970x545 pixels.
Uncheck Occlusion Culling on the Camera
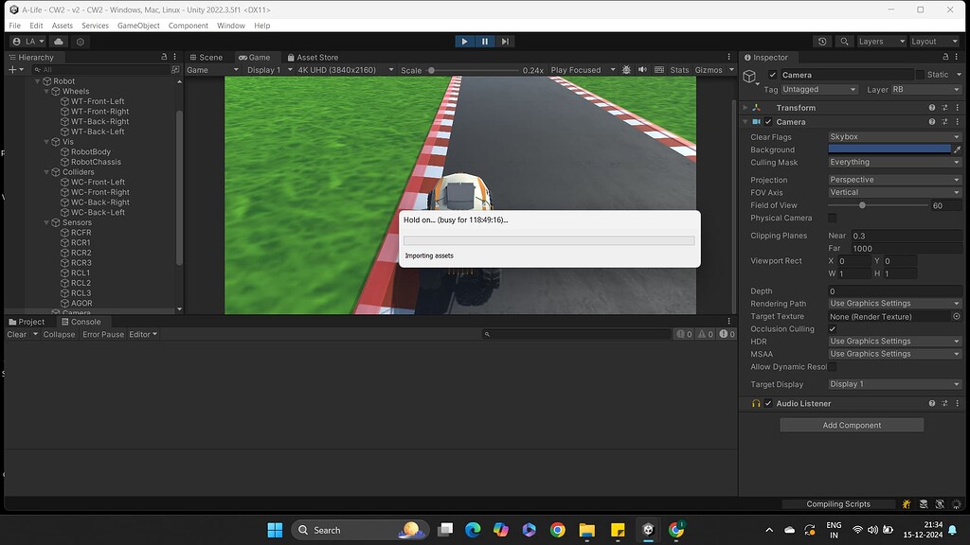832,328
